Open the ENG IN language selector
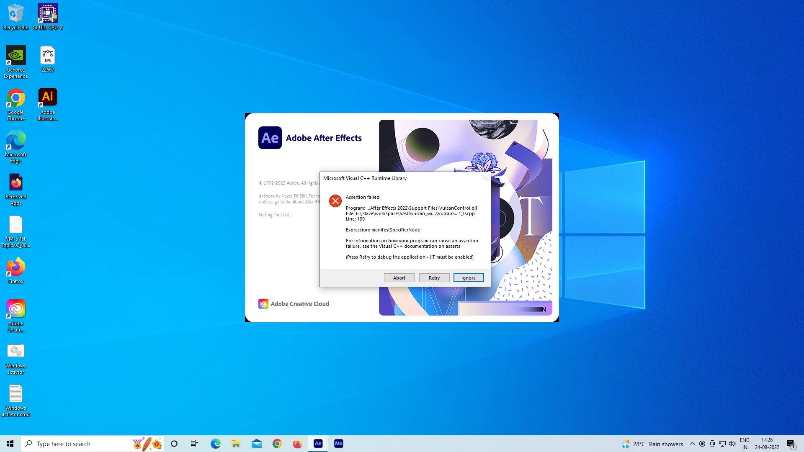This screenshot has height=452, width=804. click(745, 444)
